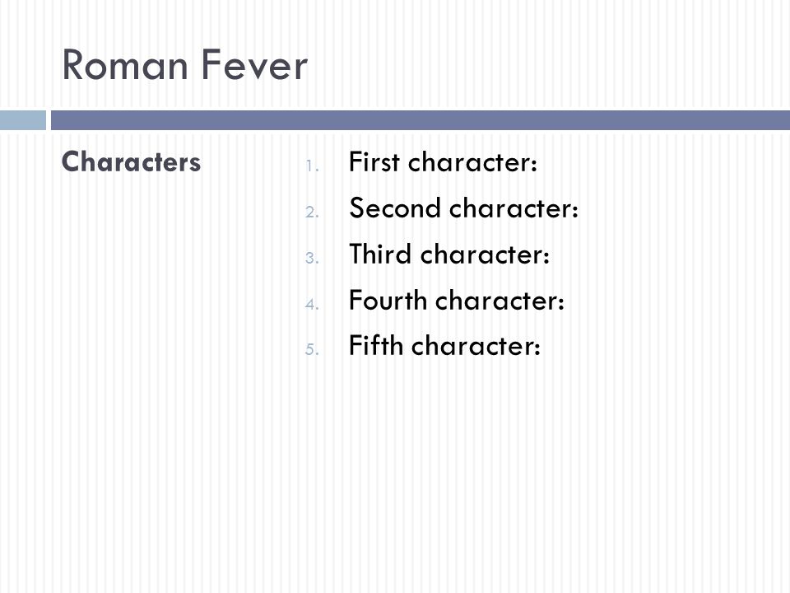Click the word "Fever" in the slide title
790x593 pixels.
point(254,66)
